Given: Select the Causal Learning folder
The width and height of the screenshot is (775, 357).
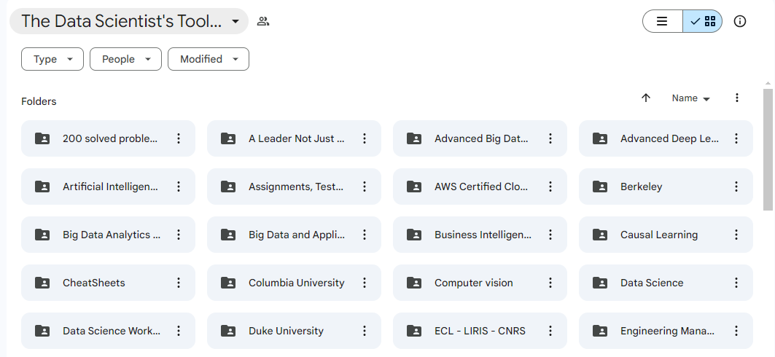Looking at the screenshot, I should coord(666,235).
